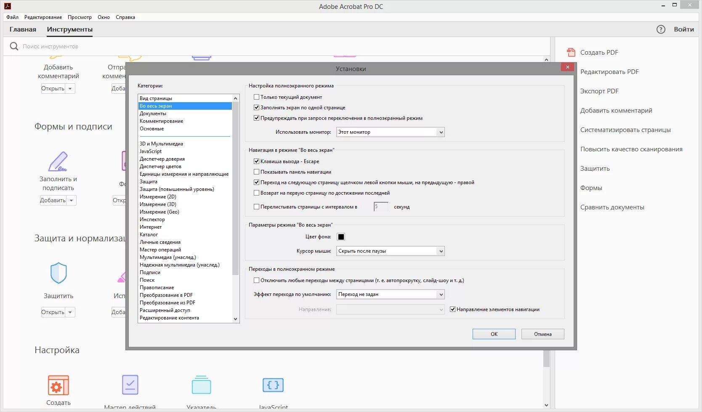Switch to the Инструменты tab

tap(70, 29)
